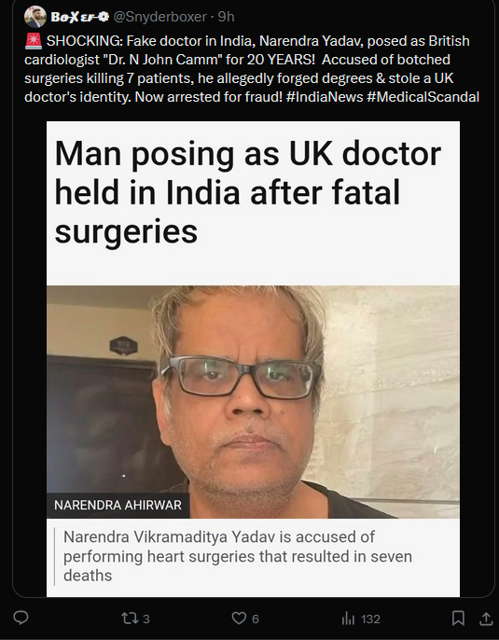499x640 pixels.
Task: Open the BoXer display name profile
Action: click(75, 17)
